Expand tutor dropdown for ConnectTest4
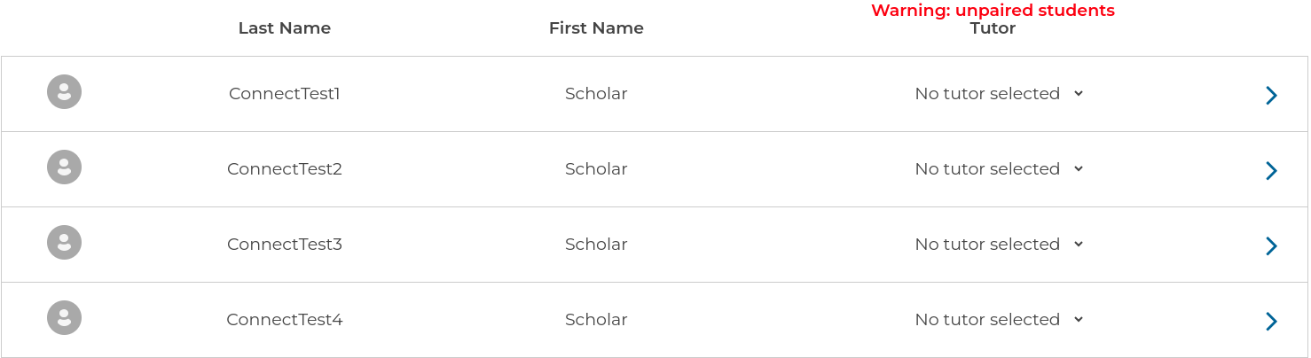 (999, 320)
